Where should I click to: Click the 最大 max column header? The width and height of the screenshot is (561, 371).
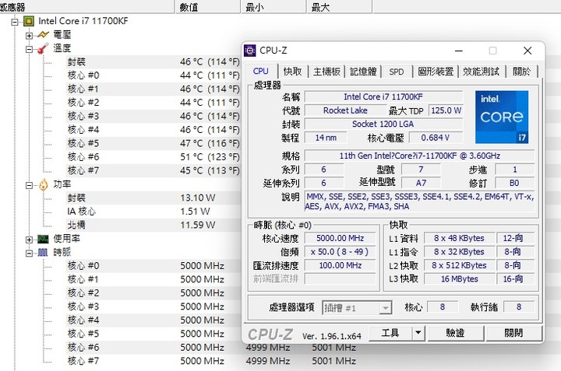point(339,7)
